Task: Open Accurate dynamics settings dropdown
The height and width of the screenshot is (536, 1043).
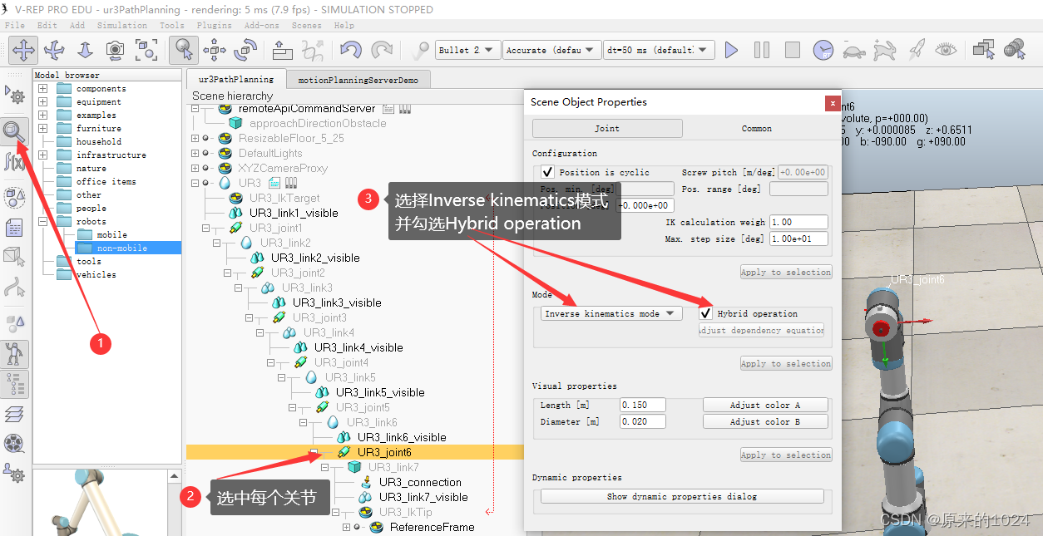Action: click(x=551, y=50)
